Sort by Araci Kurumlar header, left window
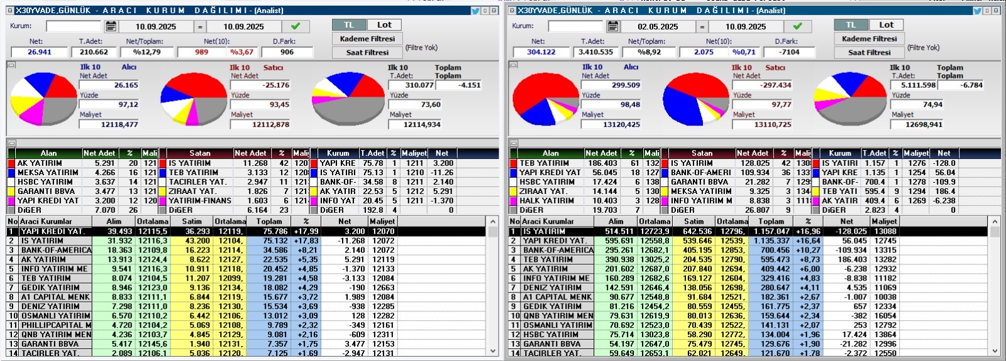 pyautogui.click(x=55, y=222)
